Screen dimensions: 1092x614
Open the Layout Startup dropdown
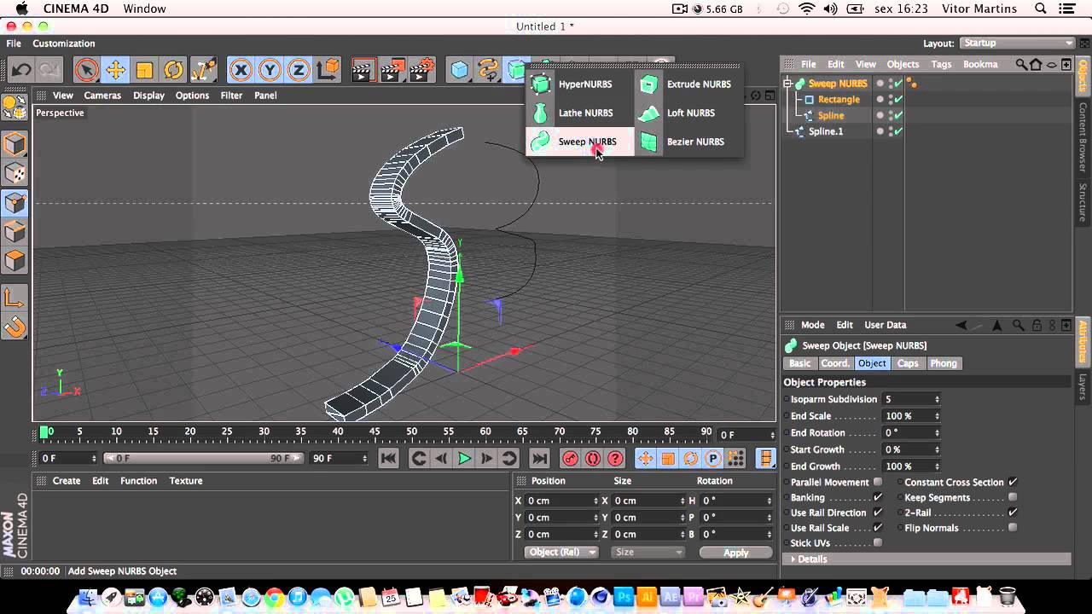pos(1017,43)
